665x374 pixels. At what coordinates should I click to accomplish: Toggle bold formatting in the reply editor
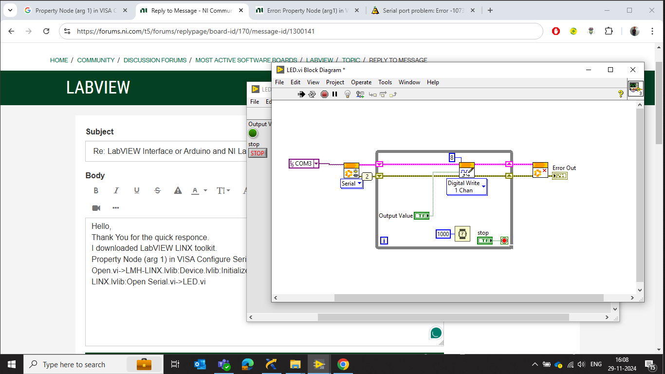(x=96, y=190)
